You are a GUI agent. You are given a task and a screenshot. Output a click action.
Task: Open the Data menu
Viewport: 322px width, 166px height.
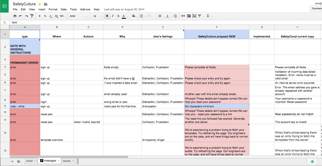pyautogui.click(x=64, y=10)
